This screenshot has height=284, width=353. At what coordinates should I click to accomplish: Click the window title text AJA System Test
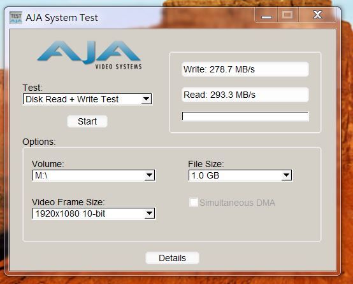62,18
